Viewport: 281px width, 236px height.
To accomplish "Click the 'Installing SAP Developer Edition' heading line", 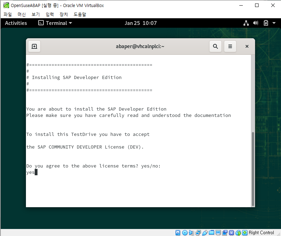I will click(74, 77).
